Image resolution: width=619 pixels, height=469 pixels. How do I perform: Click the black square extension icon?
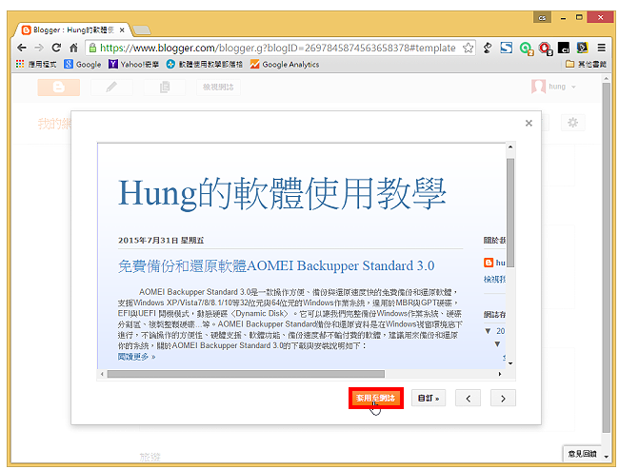click(x=564, y=48)
